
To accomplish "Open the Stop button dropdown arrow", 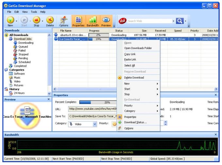I will tap(42, 21).
